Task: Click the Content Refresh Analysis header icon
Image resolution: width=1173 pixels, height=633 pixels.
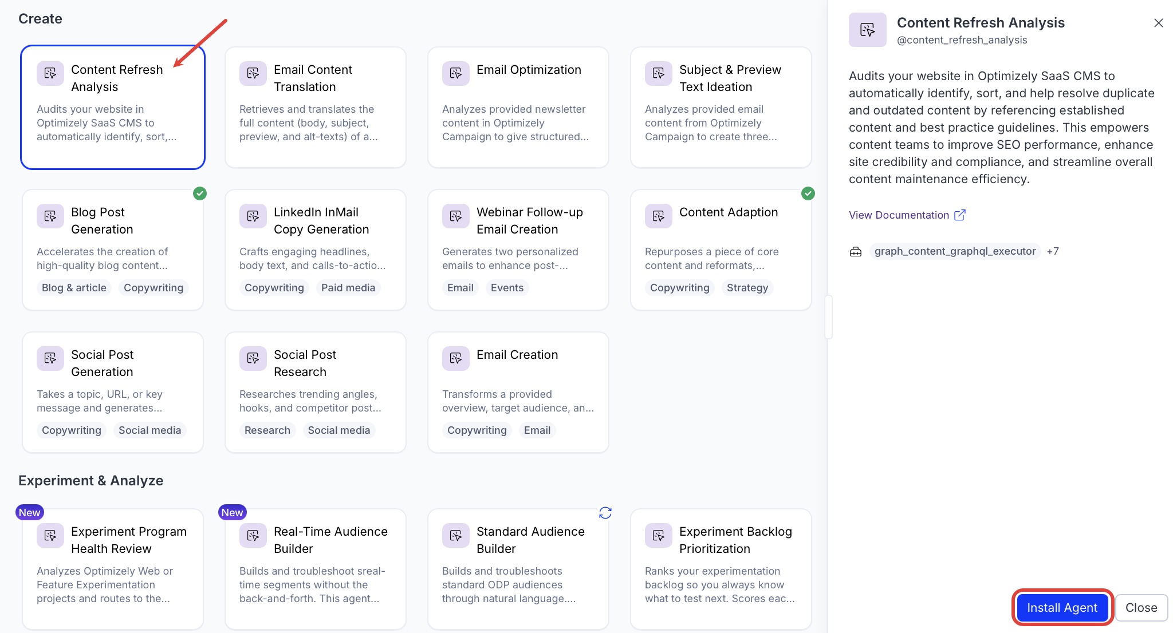Action: 868,30
